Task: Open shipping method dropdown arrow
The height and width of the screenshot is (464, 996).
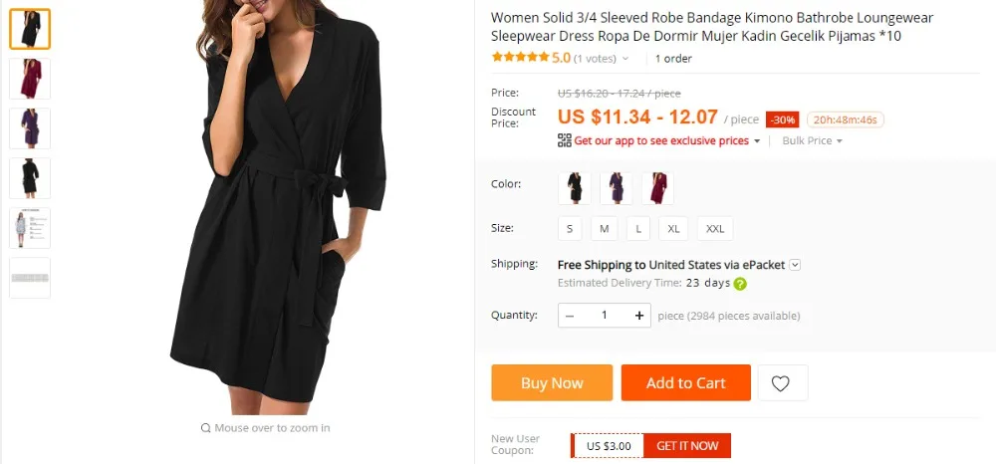Action: 795,265
